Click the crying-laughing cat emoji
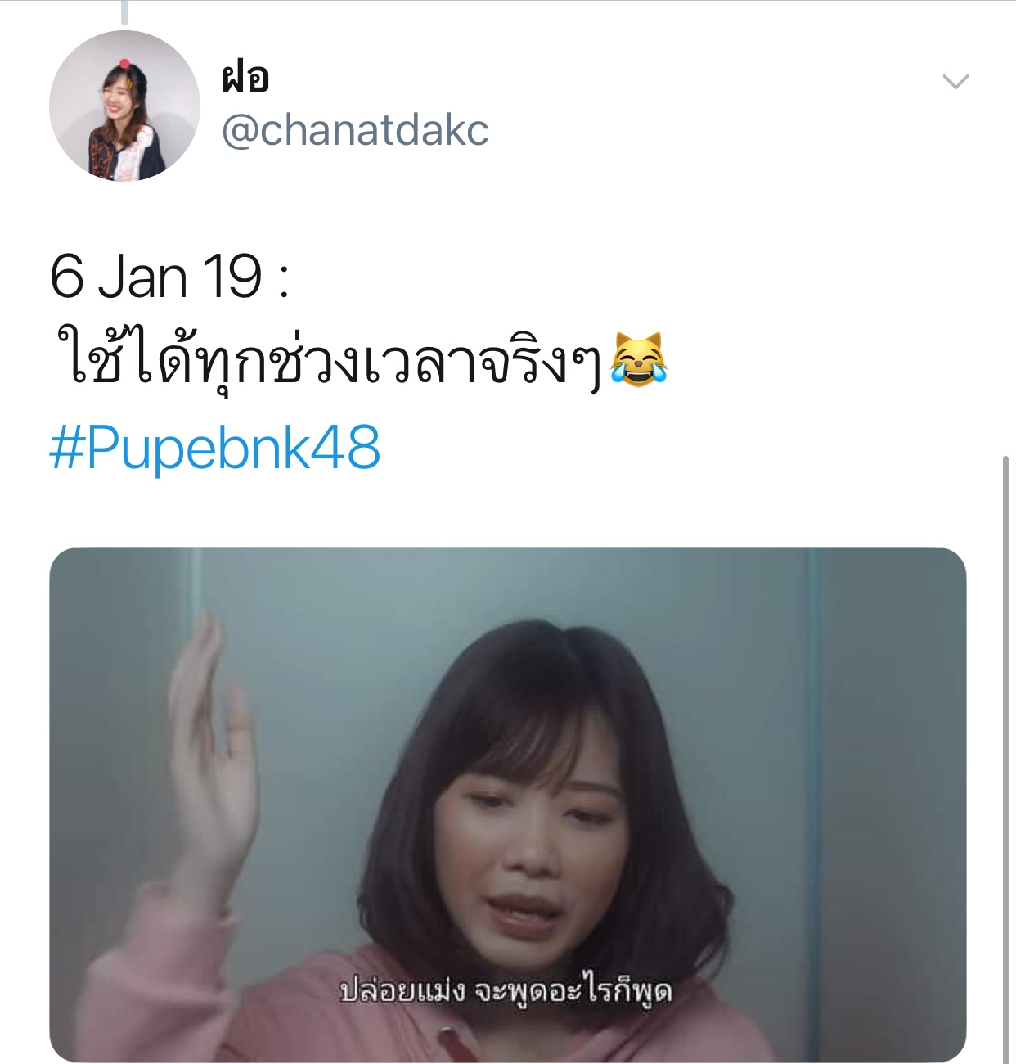Image resolution: width=1016 pixels, height=1064 pixels. click(640, 359)
